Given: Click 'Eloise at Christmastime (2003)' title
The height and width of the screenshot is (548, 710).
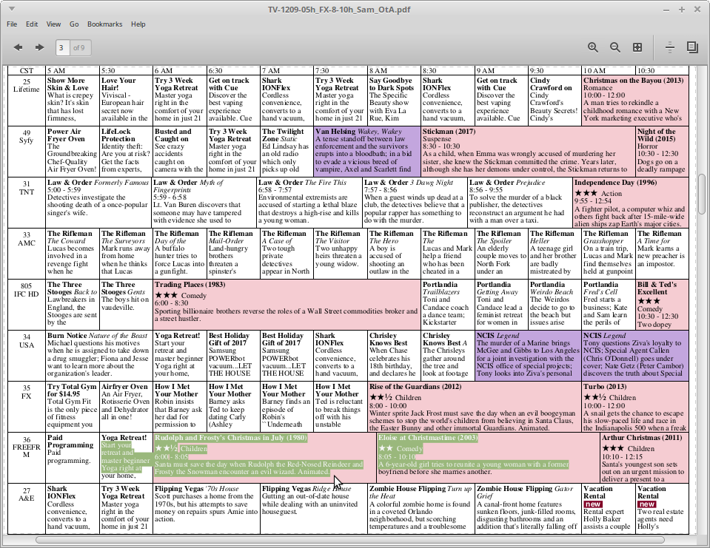Looking at the screenshot, I should click(428, 438).
